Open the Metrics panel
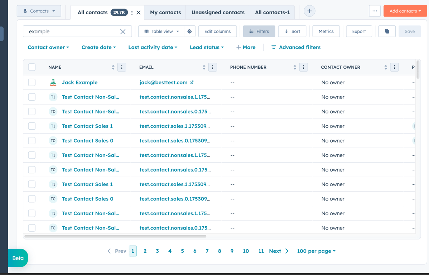 tap(326, 32)
